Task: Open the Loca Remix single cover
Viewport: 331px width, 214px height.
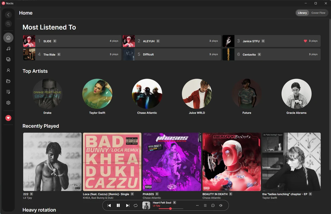Action: [x=112, y=162]
